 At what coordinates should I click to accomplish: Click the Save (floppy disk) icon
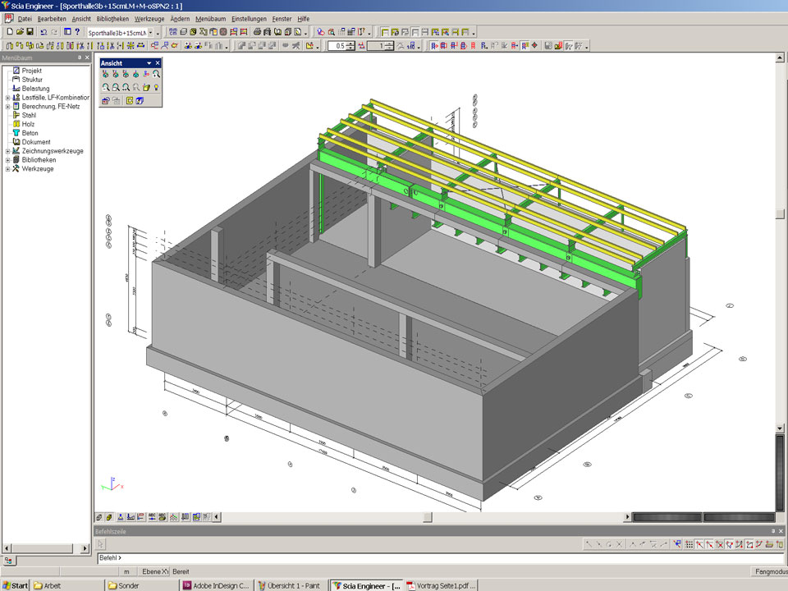pyautogui.click(x=30, y=32)
